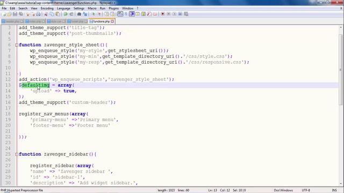Toggle the Indent Guide toolbar button
The image size is (344, 193).
pos(132,14)
